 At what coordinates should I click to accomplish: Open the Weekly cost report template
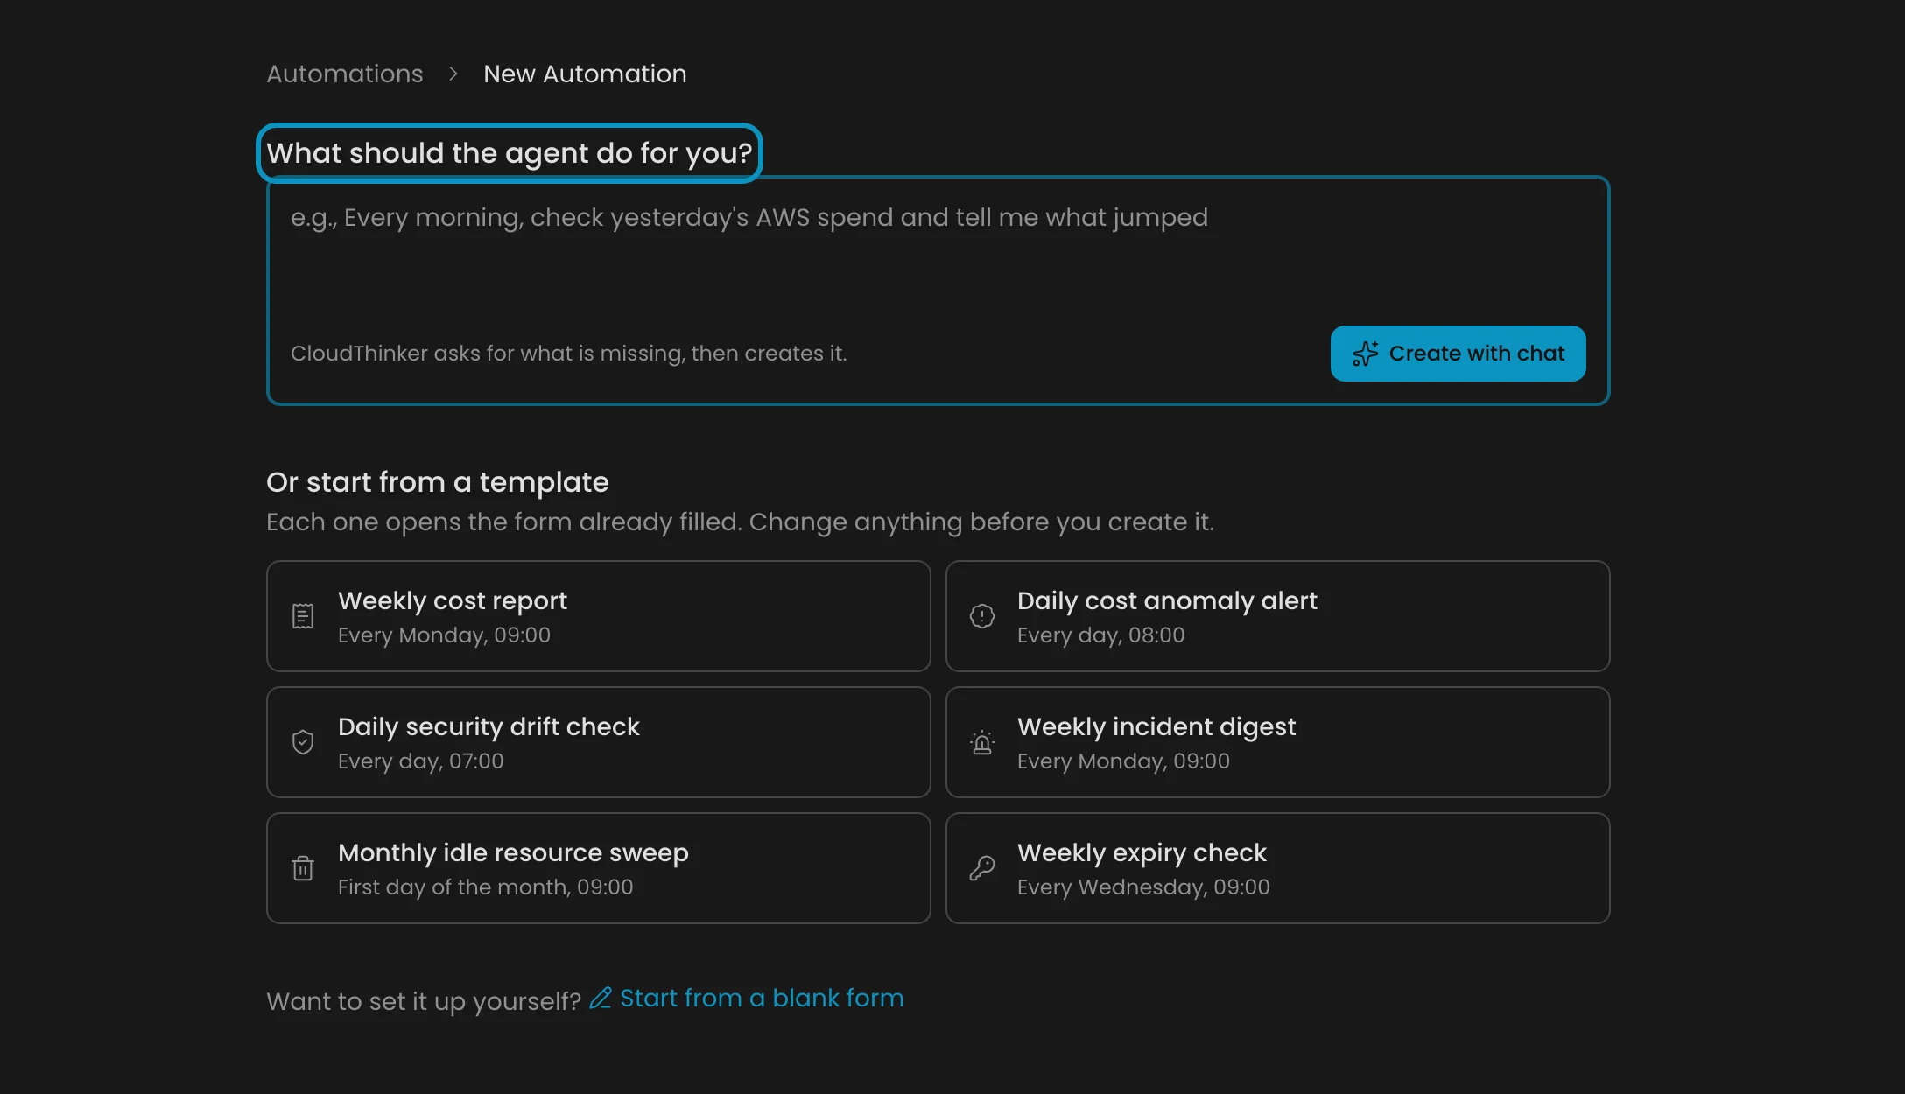click(599, 616)
